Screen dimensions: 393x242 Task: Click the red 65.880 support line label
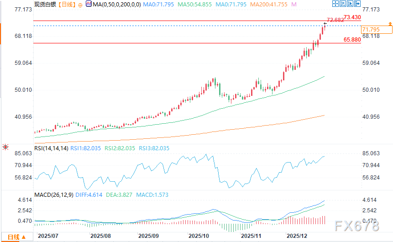point(352,40)
